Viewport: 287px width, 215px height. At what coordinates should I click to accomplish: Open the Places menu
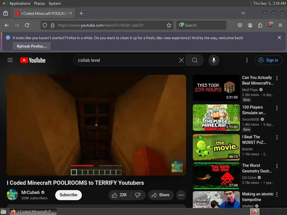39,3
